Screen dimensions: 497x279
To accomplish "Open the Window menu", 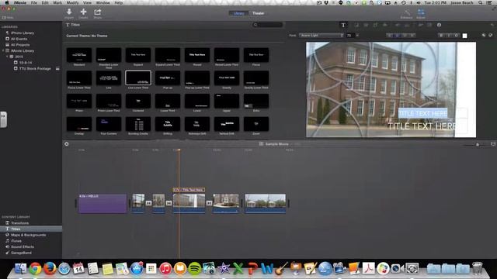I will pyautogui.click(x=103, y=3).
